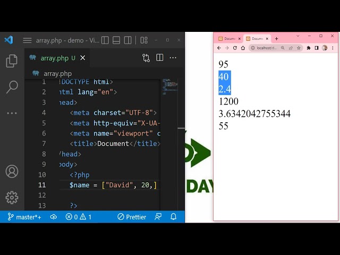This screenshot has height=255, width=340.
Task: Open the zoom magnifier in address bar
Action: pyautogui.click(x=283, y=48)
